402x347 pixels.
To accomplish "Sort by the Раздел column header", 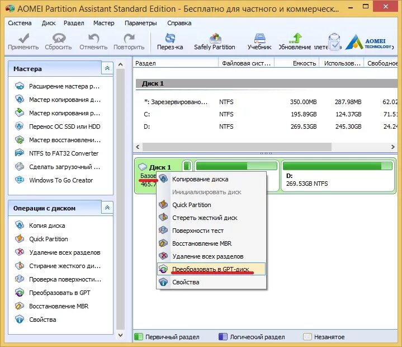I will click(176, 63).
